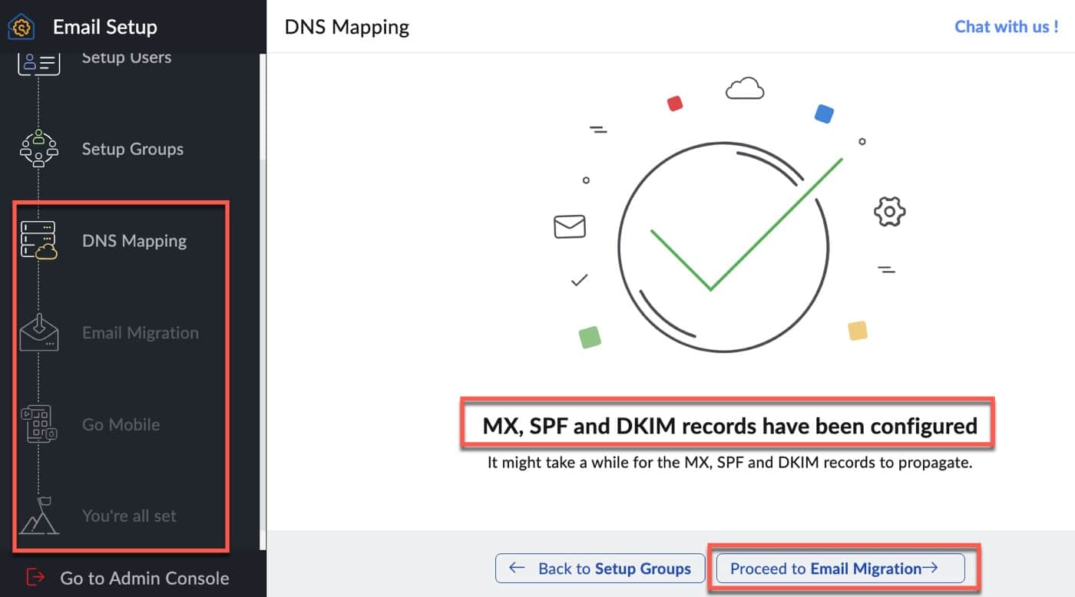Click the red exit icon near Admin Console
The image size is (1075, 597).
[35, 578]
